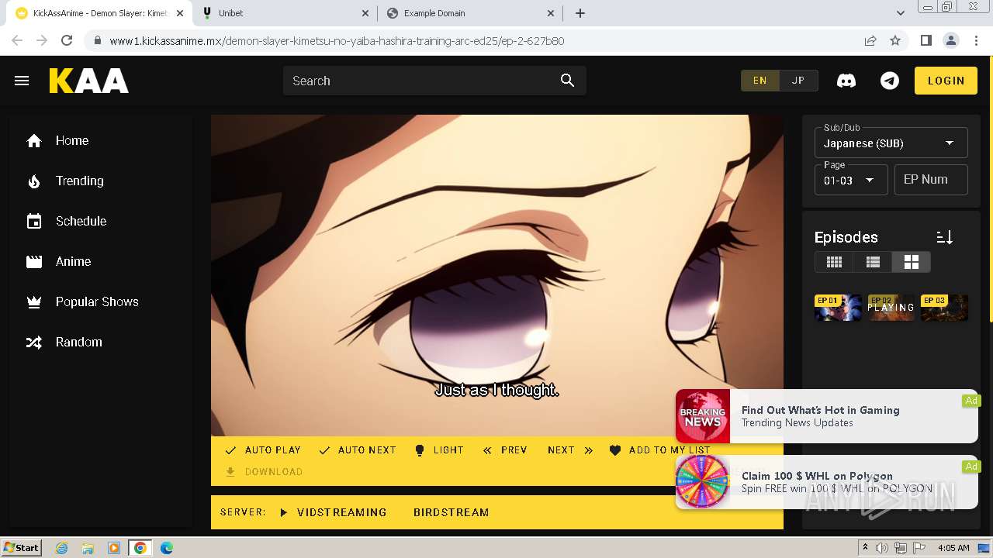993x558 pixels.
Task: Open episode EP 01 thumbnail
Action: coord(838,308)
